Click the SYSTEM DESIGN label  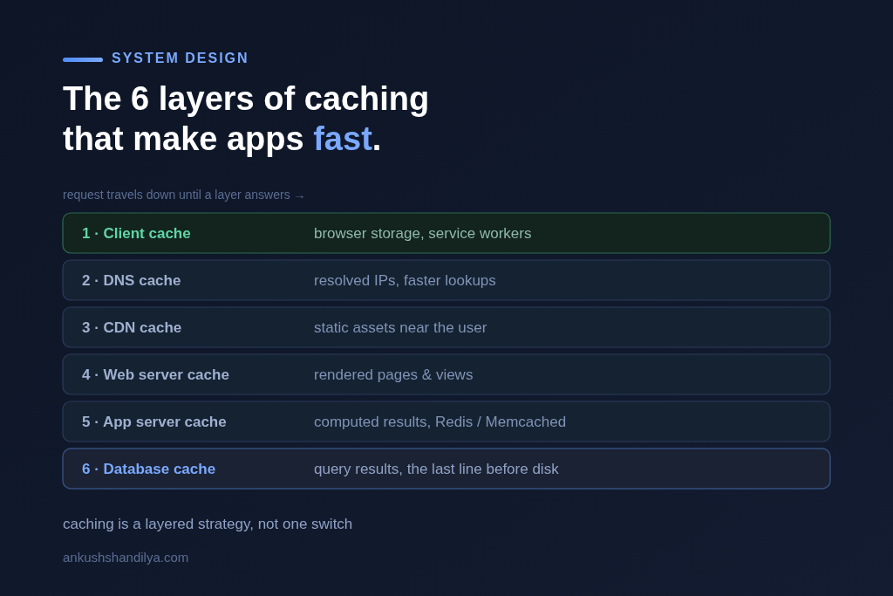[180, 58]
